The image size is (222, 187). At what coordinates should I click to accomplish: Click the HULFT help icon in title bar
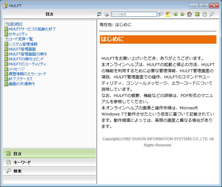point(5,6)
